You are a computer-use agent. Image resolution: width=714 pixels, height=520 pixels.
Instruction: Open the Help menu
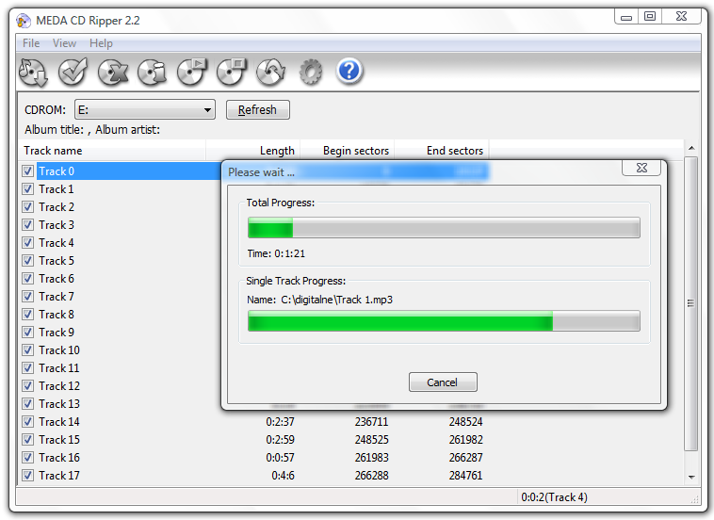(x=101, y=43)
